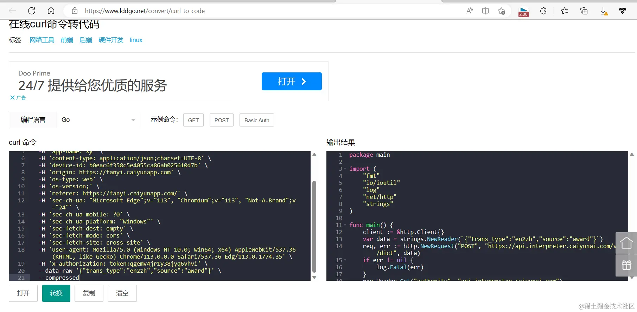Click the "package main" output line
This screenshot has width=637, height=312.
(x=370, y=155)
